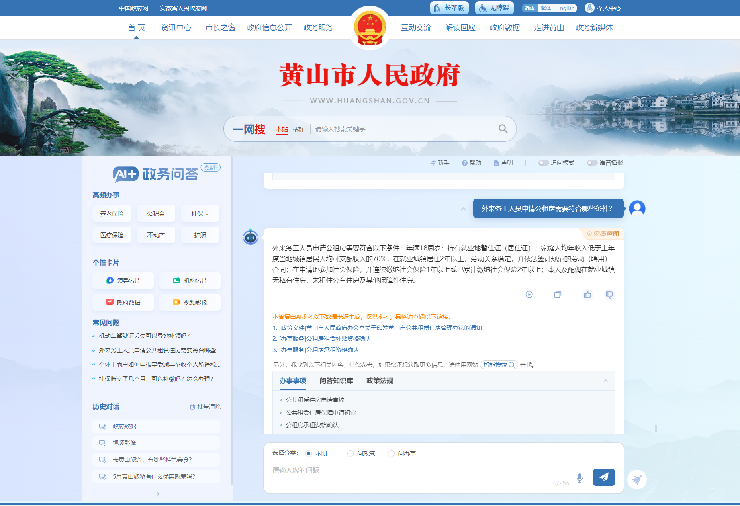740x506 pixels.
Task: Select 不限 category radio
Action: pos(309,453)
